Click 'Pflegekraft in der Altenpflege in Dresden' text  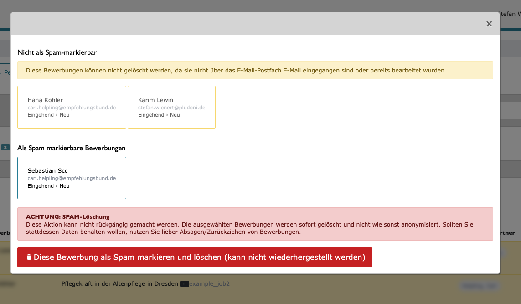point(119,284)
